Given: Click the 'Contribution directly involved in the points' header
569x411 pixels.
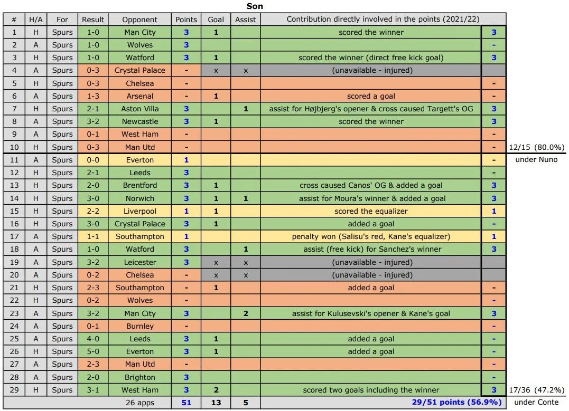Looking at the screenshot, I should (383, 19).
